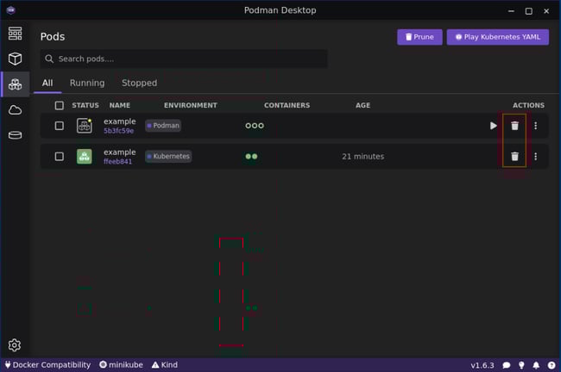
Task: Open the Settings gear icon
Action: point(15,344)
